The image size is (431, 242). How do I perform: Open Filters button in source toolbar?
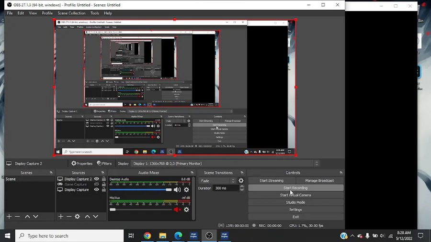[x=104, y=164]
